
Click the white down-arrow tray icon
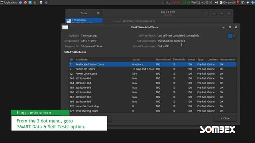248,2
